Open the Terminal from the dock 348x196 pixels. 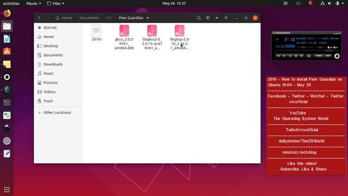[x=7, y=102]
